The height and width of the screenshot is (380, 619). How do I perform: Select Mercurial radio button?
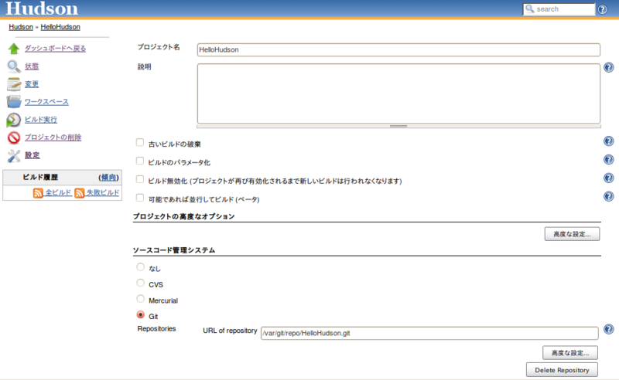pos(140,298)
